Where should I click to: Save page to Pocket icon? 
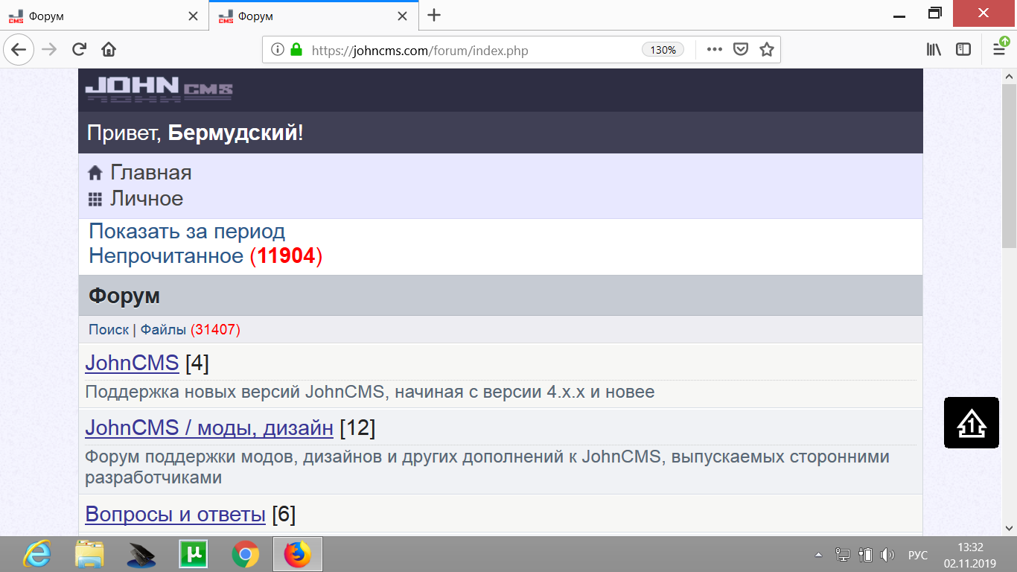(x=740, y=50)
